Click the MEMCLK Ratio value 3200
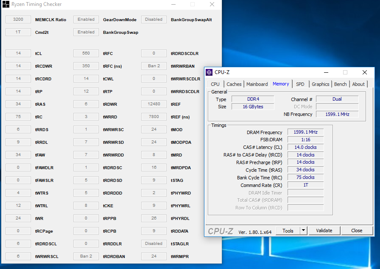This screenshot has width=380, height=269. pos(18,19)
